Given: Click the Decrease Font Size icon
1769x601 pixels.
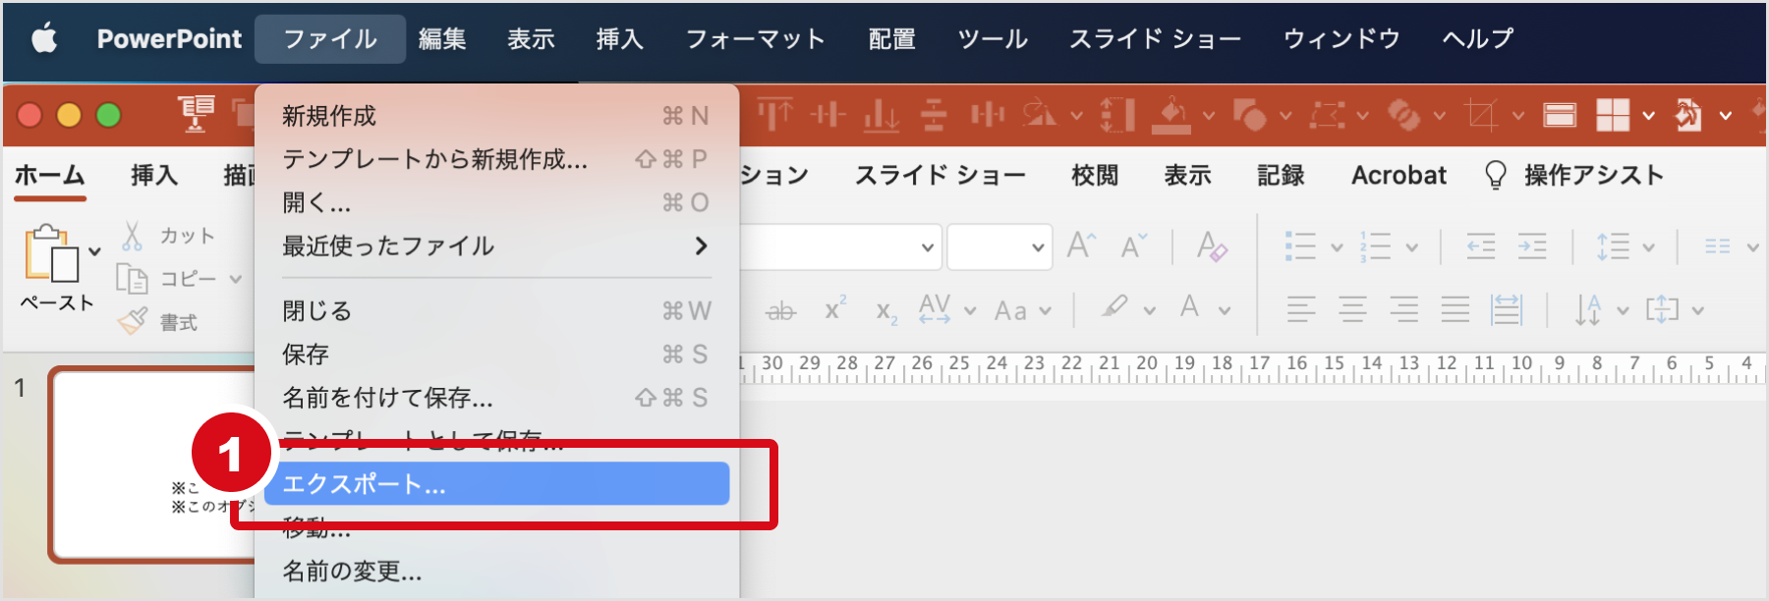Looking at the screenshot, I should [x=1133, y=246].
